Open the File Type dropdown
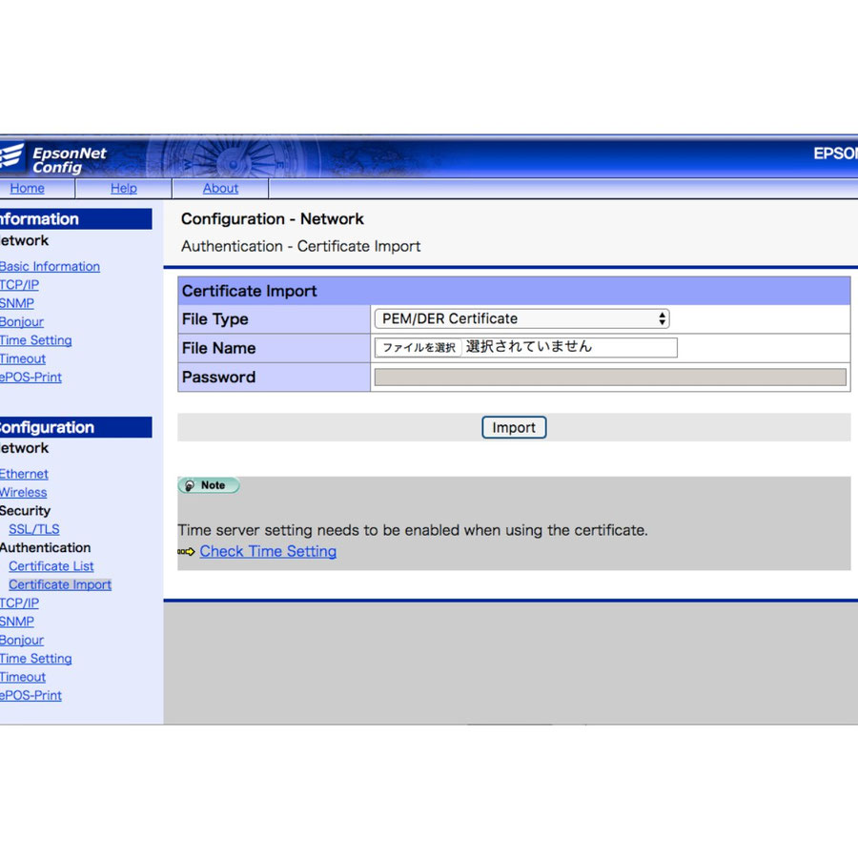 click(521, 319)
